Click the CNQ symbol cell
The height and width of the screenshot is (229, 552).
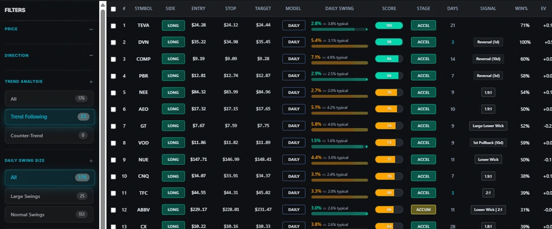tap(143, 176)
